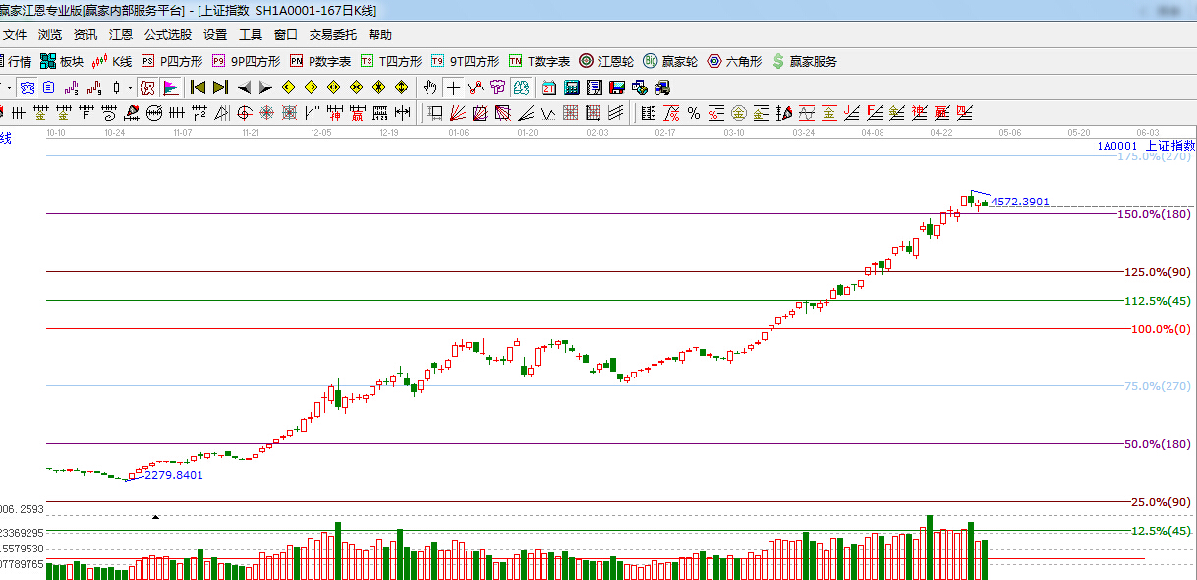Open the 交易委托 menu

coord(333,34)
